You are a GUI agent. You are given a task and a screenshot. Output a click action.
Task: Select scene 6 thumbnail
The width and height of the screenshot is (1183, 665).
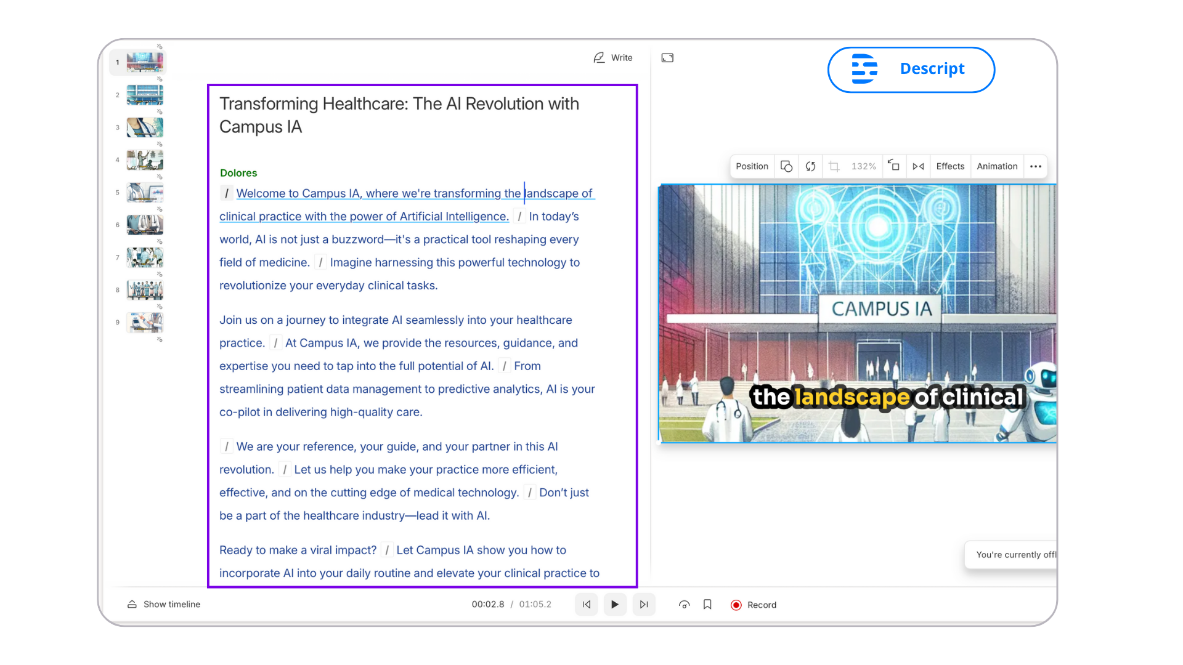pyautogui.click(x=145, y=225)
